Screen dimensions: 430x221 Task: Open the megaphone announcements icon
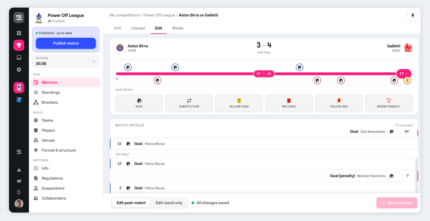pyautogui.click(x=19, y=181)
